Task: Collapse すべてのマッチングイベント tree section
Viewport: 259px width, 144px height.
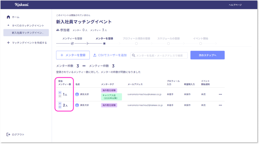Action: [9, 26]
